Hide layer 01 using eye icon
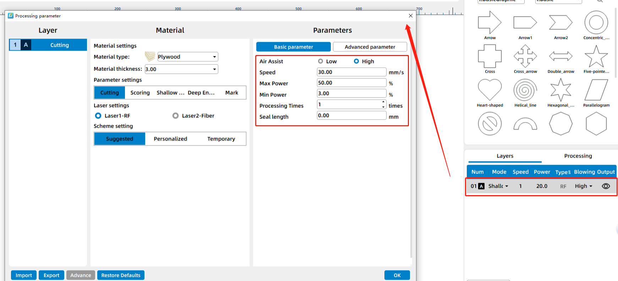 [606, 186]
